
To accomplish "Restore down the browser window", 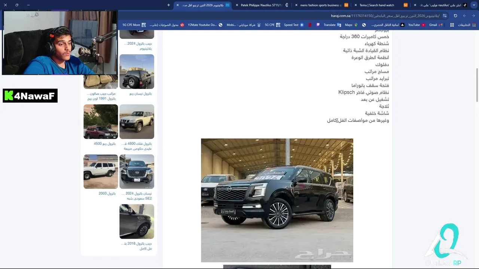I will (17, 5).
